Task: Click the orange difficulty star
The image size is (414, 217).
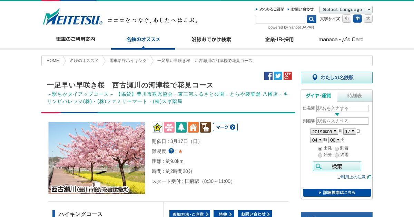Action: click(180, 151)
